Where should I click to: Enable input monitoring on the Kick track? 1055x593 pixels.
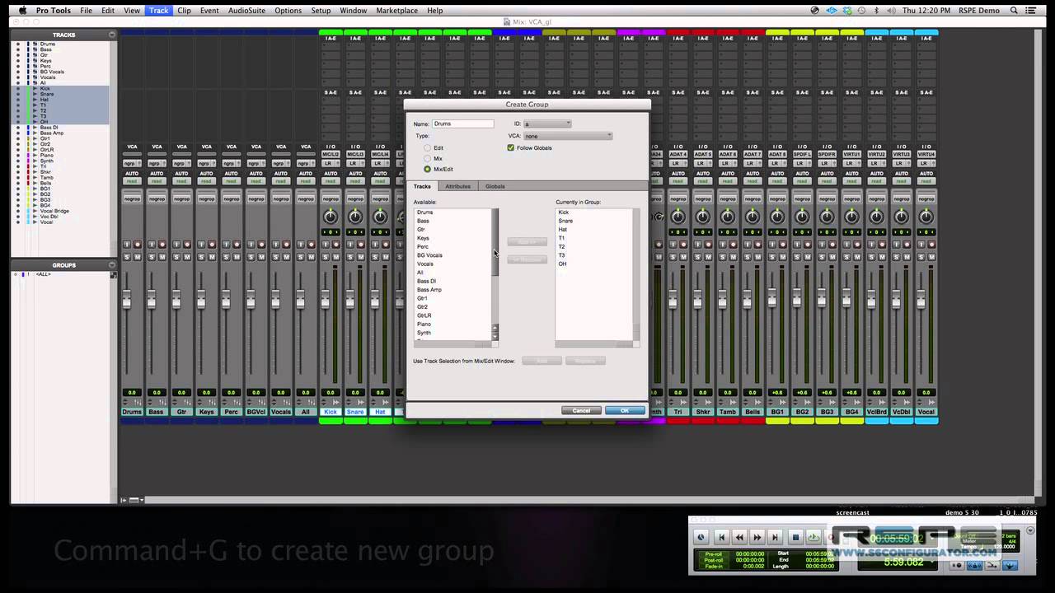326,245
